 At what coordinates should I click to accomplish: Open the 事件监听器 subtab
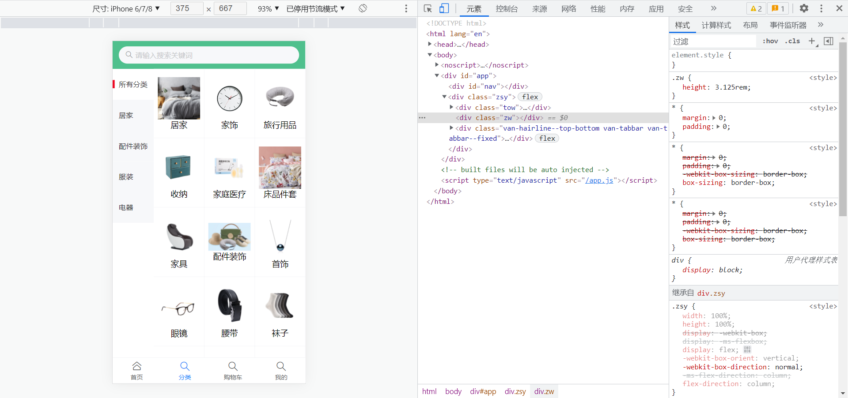pos(788,25)
